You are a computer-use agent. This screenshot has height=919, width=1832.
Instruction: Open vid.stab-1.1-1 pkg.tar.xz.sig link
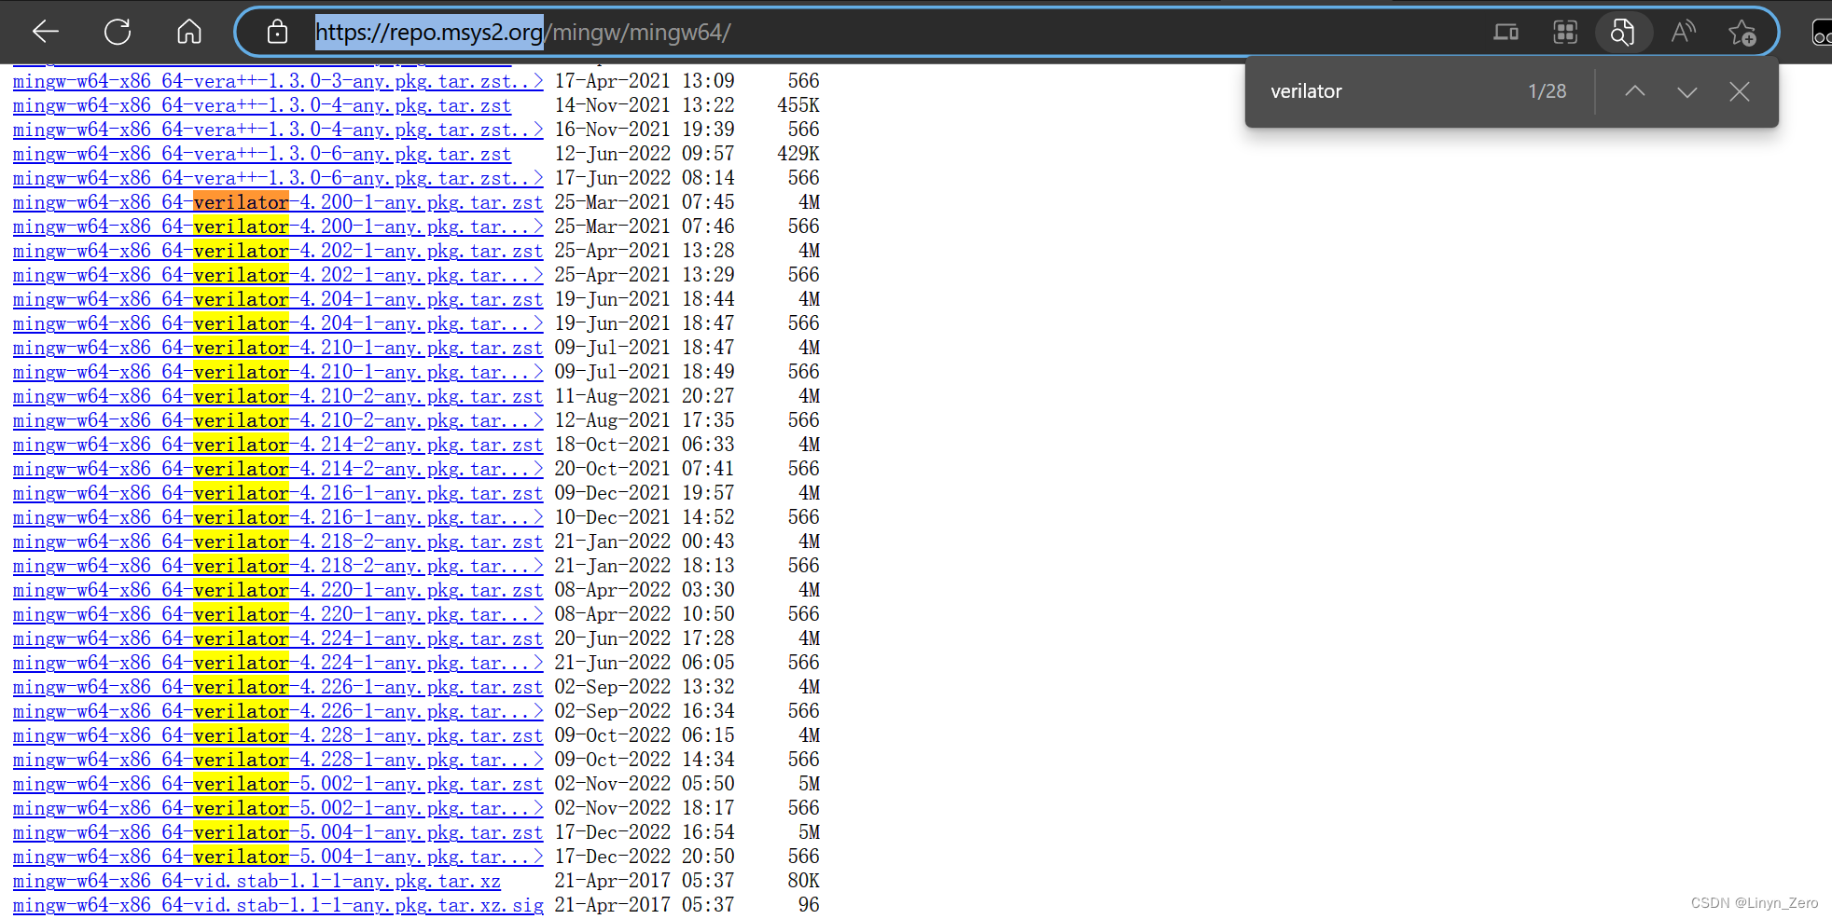pyautogui.click(x=278, y=905)
